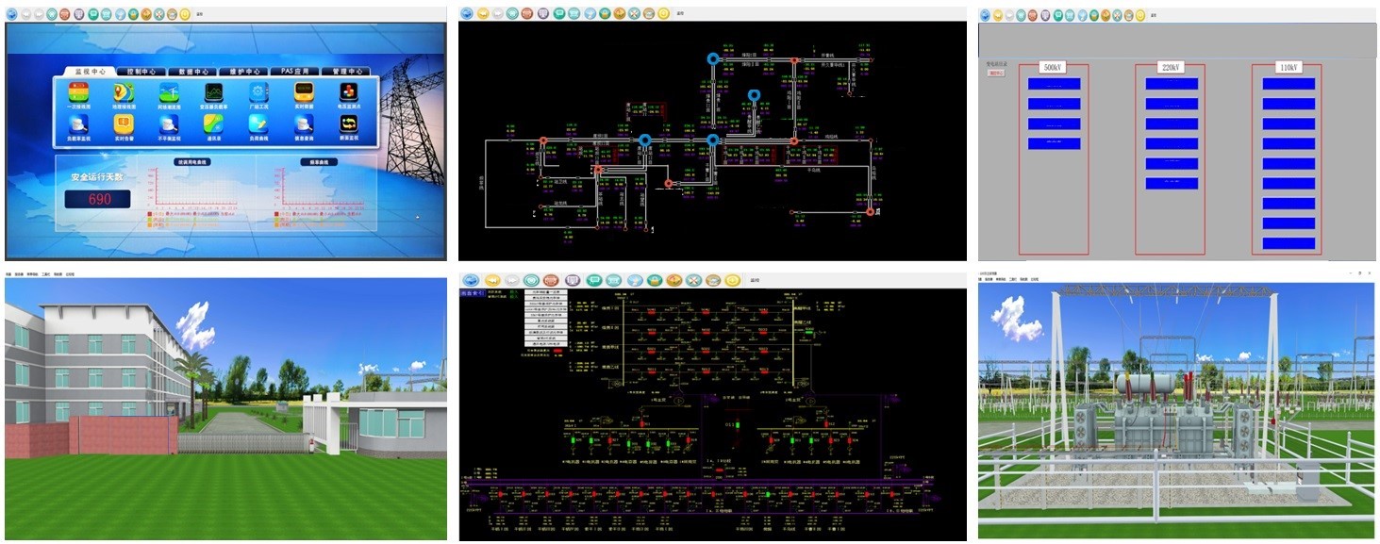Open the 实时数据 icon
Viewport: 1380px width, 544px height.
coord(304,93)
